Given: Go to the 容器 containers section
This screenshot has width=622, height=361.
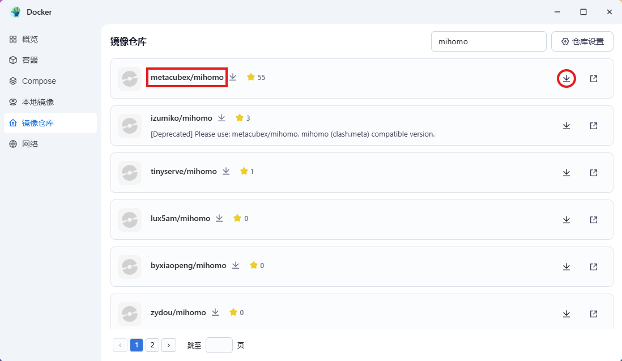Looking at the screenshot, I should click(50, 60).
